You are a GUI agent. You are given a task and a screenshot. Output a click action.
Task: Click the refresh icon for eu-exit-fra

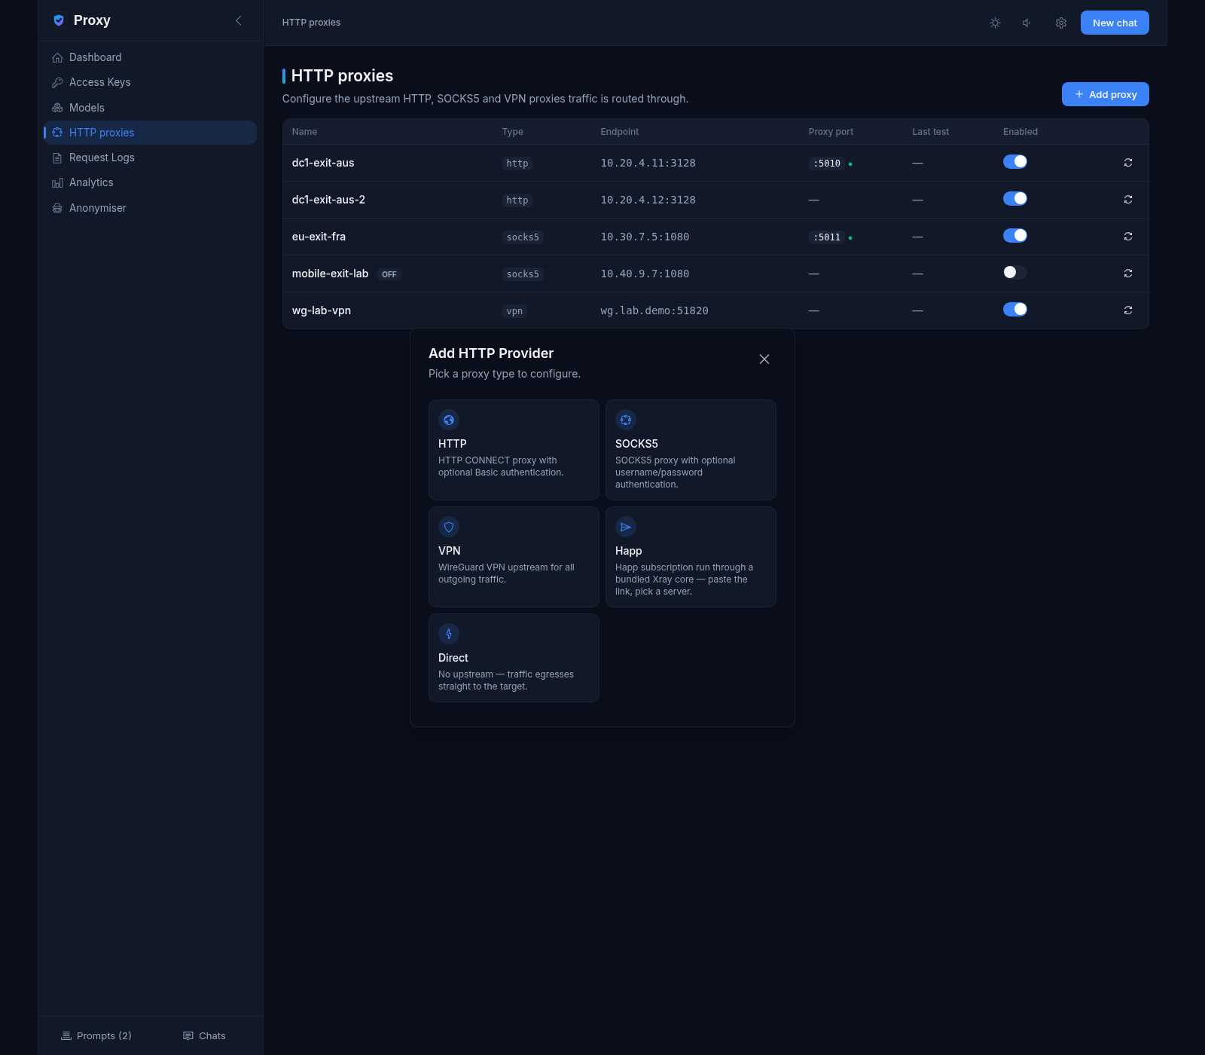coord(1128,237)
